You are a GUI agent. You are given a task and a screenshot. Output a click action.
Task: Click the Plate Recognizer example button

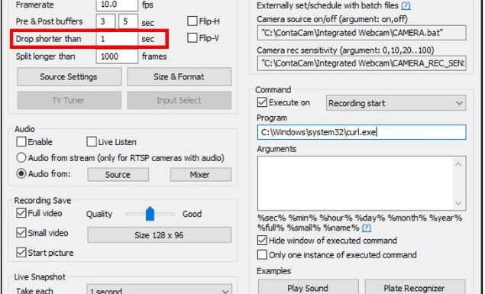point(415,288)
